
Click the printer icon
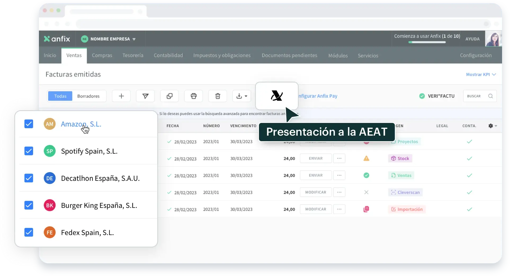(194, 96)
